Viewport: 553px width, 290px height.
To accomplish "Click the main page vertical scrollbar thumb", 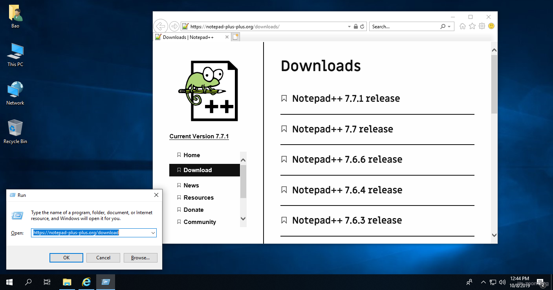I will point(494,84).
